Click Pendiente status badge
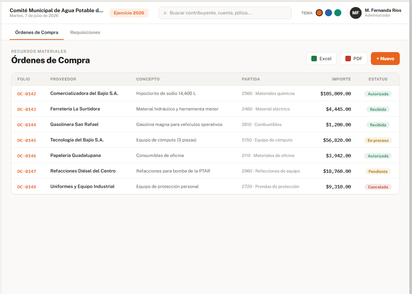 378,171
